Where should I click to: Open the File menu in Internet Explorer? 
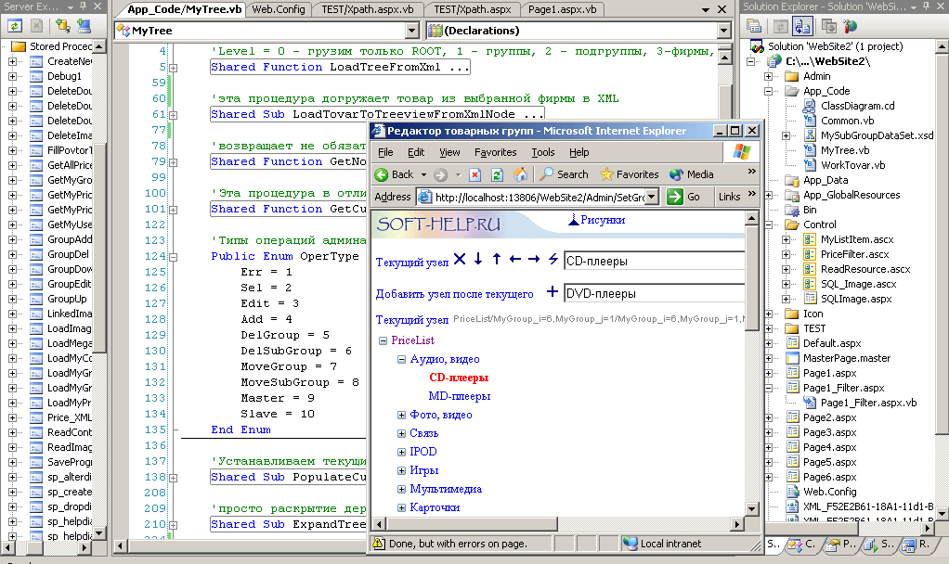(385, 152)
